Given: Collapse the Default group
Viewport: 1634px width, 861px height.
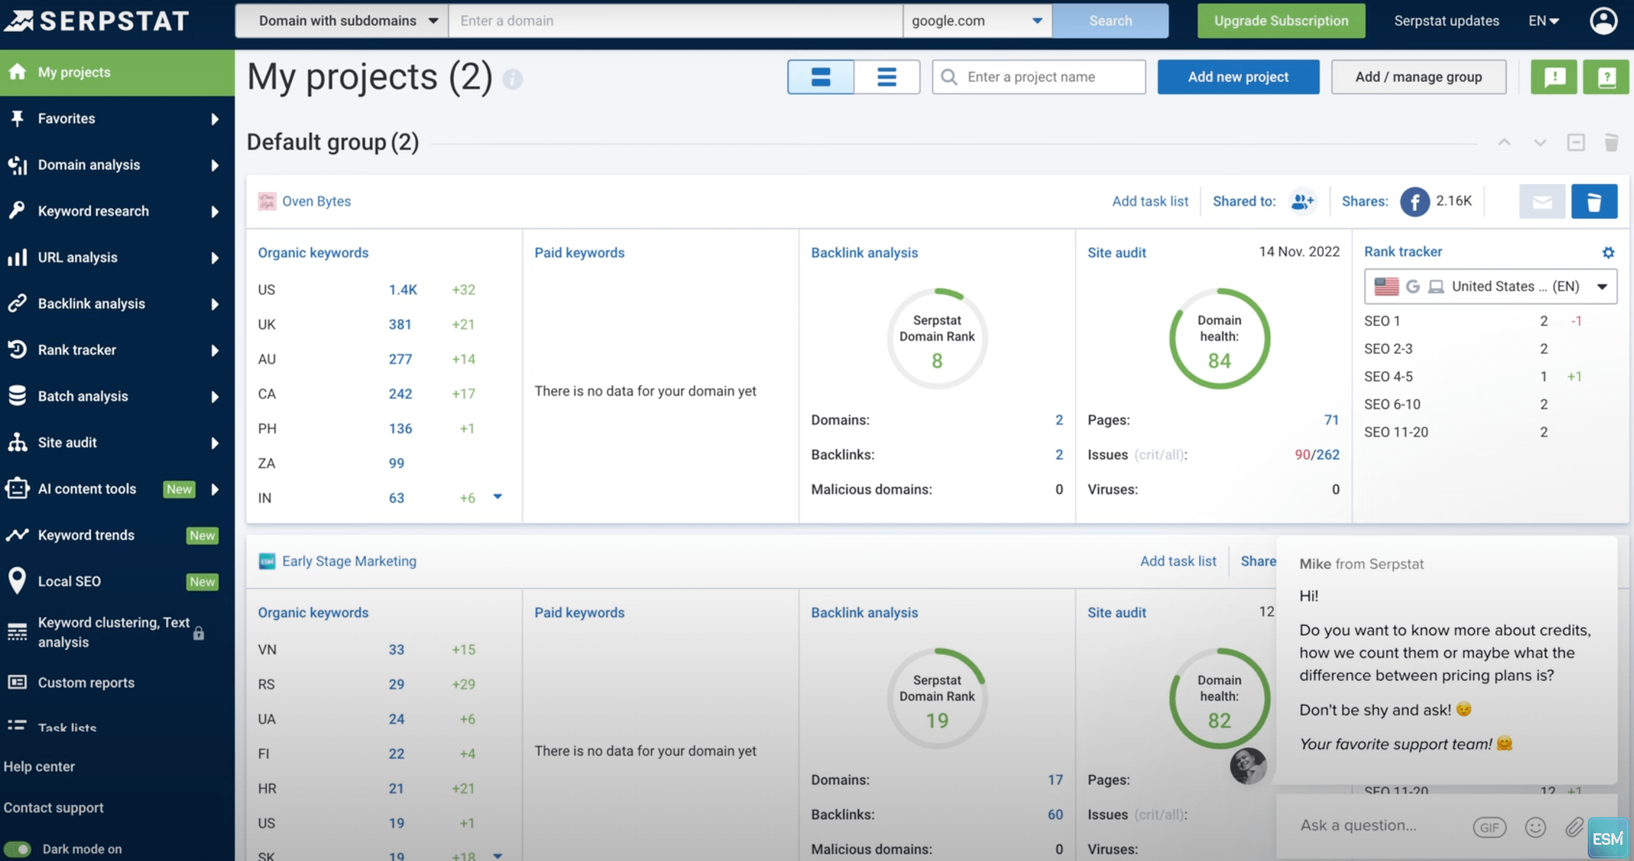Looking at the screenshot, I should (x=1576, y=142).
